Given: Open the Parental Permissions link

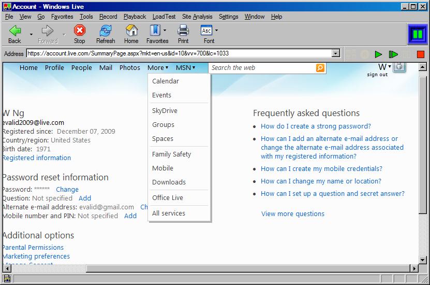Looking at the screenshot, I should click(33, 247).
